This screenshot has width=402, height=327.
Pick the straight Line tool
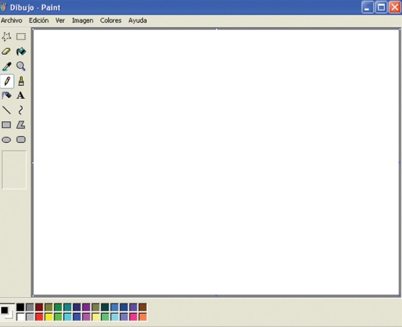click(7, 110)
